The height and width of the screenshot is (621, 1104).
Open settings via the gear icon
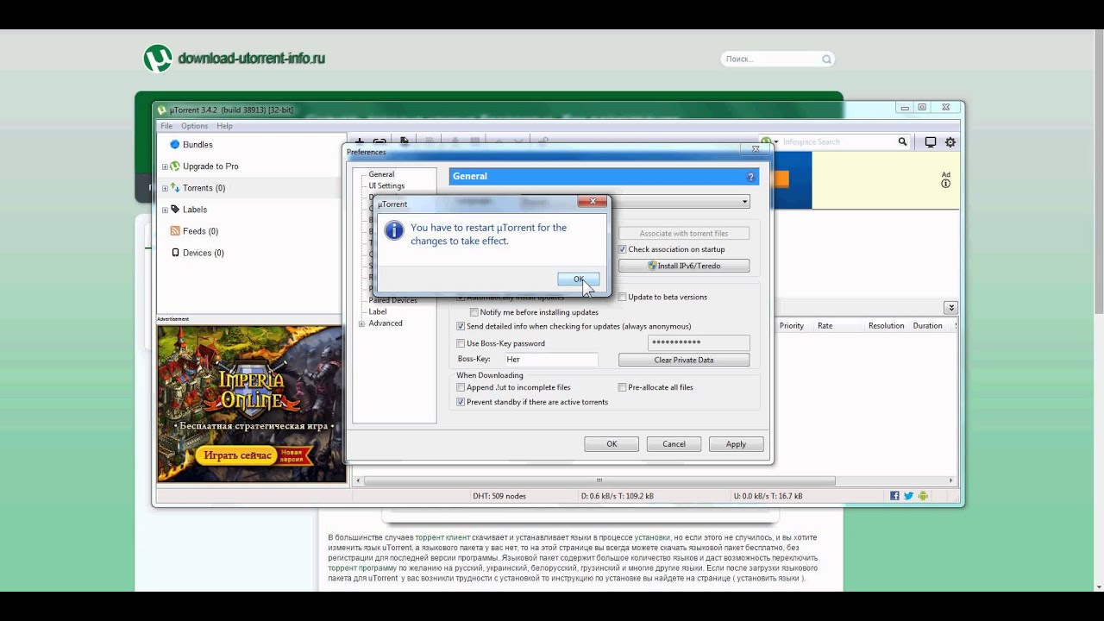[950, 142]
